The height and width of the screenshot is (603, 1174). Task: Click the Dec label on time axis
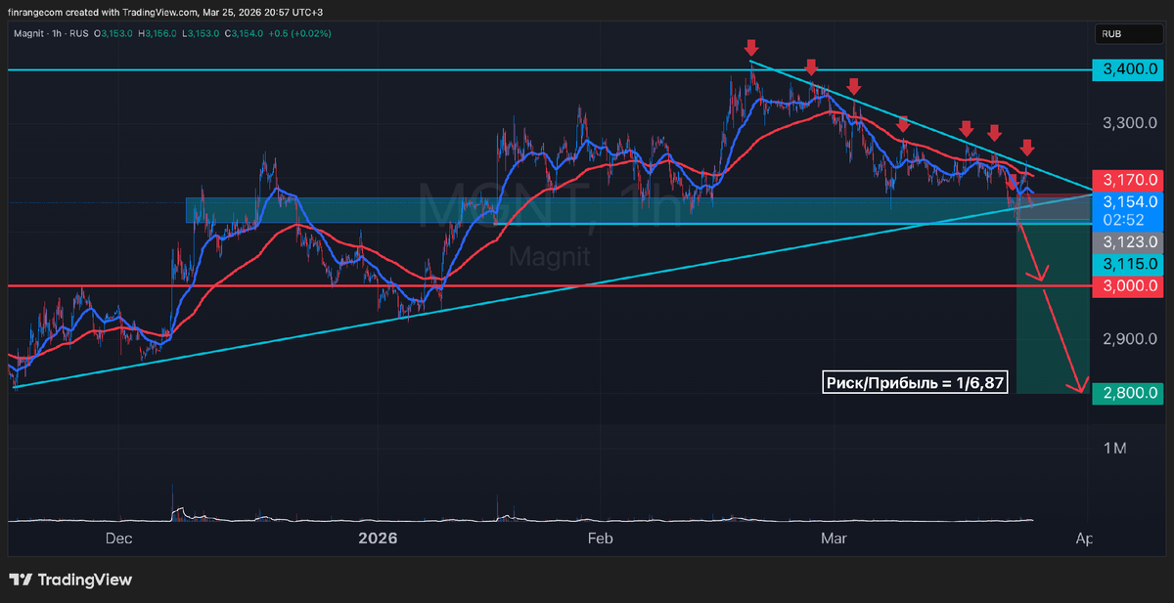119,538
